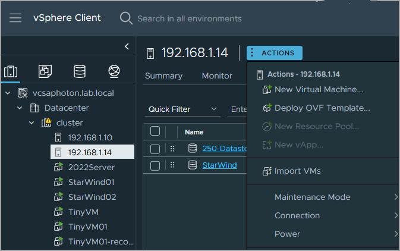
Task: Click the drag handle in StarWind row
Action: click(x=172, y=165)
